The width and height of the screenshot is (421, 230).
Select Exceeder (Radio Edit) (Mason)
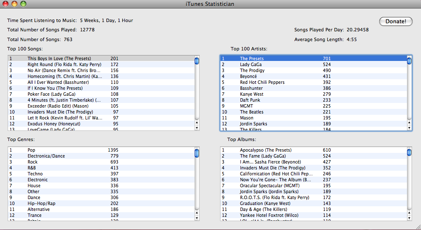point(101,106)
